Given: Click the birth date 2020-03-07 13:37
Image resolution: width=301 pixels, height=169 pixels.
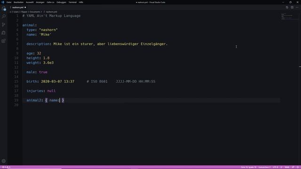Looking at the screenshot, I should (57, 81).
